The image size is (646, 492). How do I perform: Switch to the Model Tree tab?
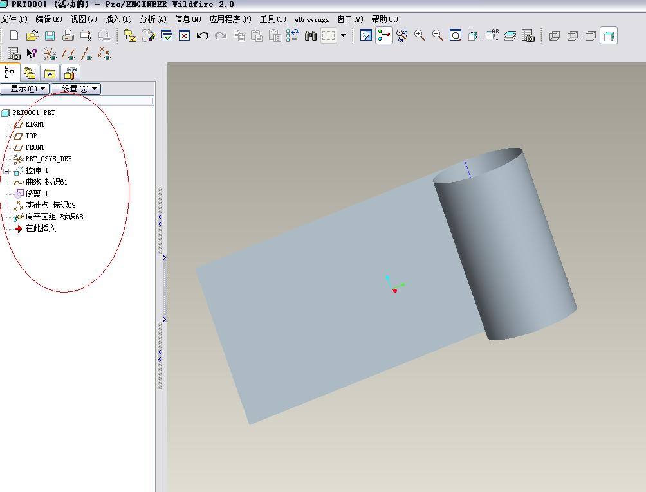coord(10,73)
